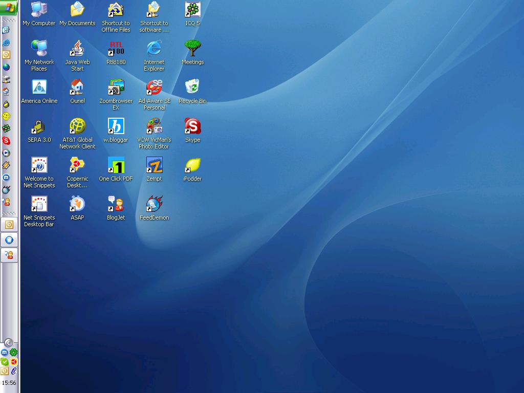Open the w.bloggar desktop shortcut
The height and width of the screenshot is (393, 524).
(116, 126)
